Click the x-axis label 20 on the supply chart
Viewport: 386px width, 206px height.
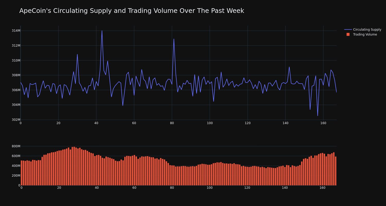tap(58, 123)
